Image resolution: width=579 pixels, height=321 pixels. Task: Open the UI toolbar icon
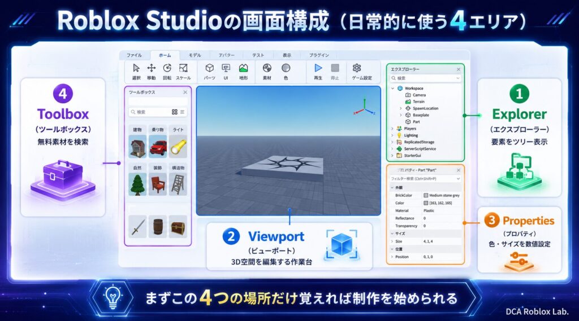click(x=226, y=68)
